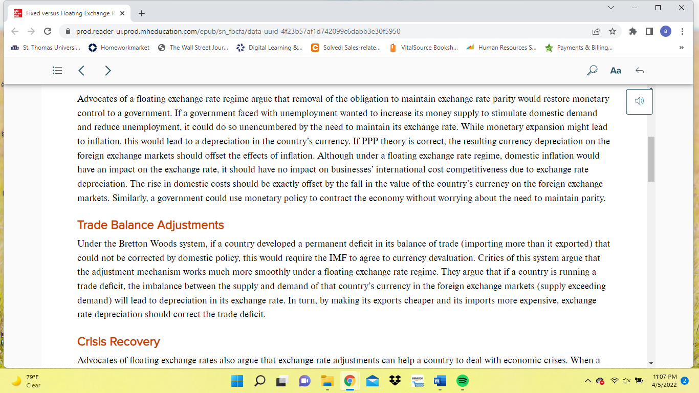Switch to Chrome in taskbar

coord(349,381)
